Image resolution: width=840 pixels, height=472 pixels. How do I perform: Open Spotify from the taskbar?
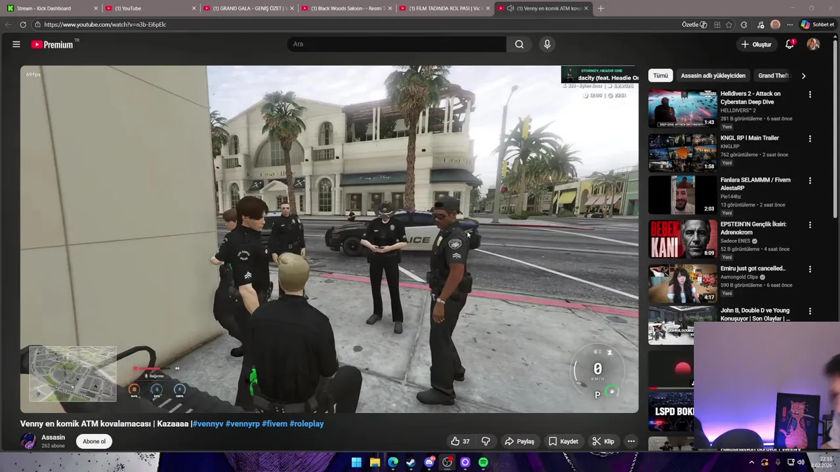point(483,462)
